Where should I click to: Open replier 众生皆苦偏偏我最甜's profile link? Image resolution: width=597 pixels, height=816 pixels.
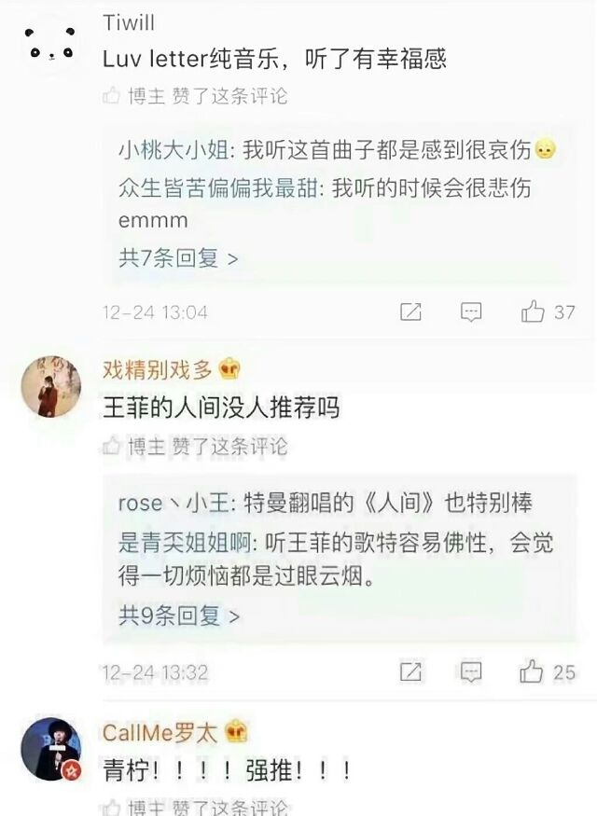coord(217,187)
